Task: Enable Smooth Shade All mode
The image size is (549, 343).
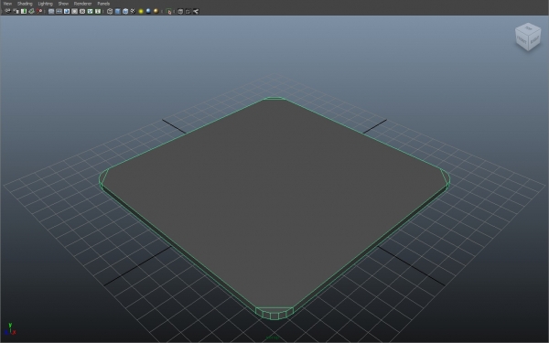Action: click(118, 11)
